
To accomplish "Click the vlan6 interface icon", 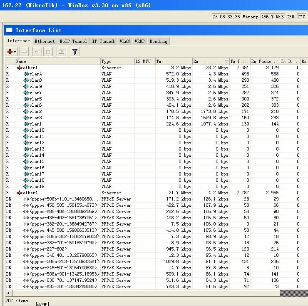I will click(26, 105).
